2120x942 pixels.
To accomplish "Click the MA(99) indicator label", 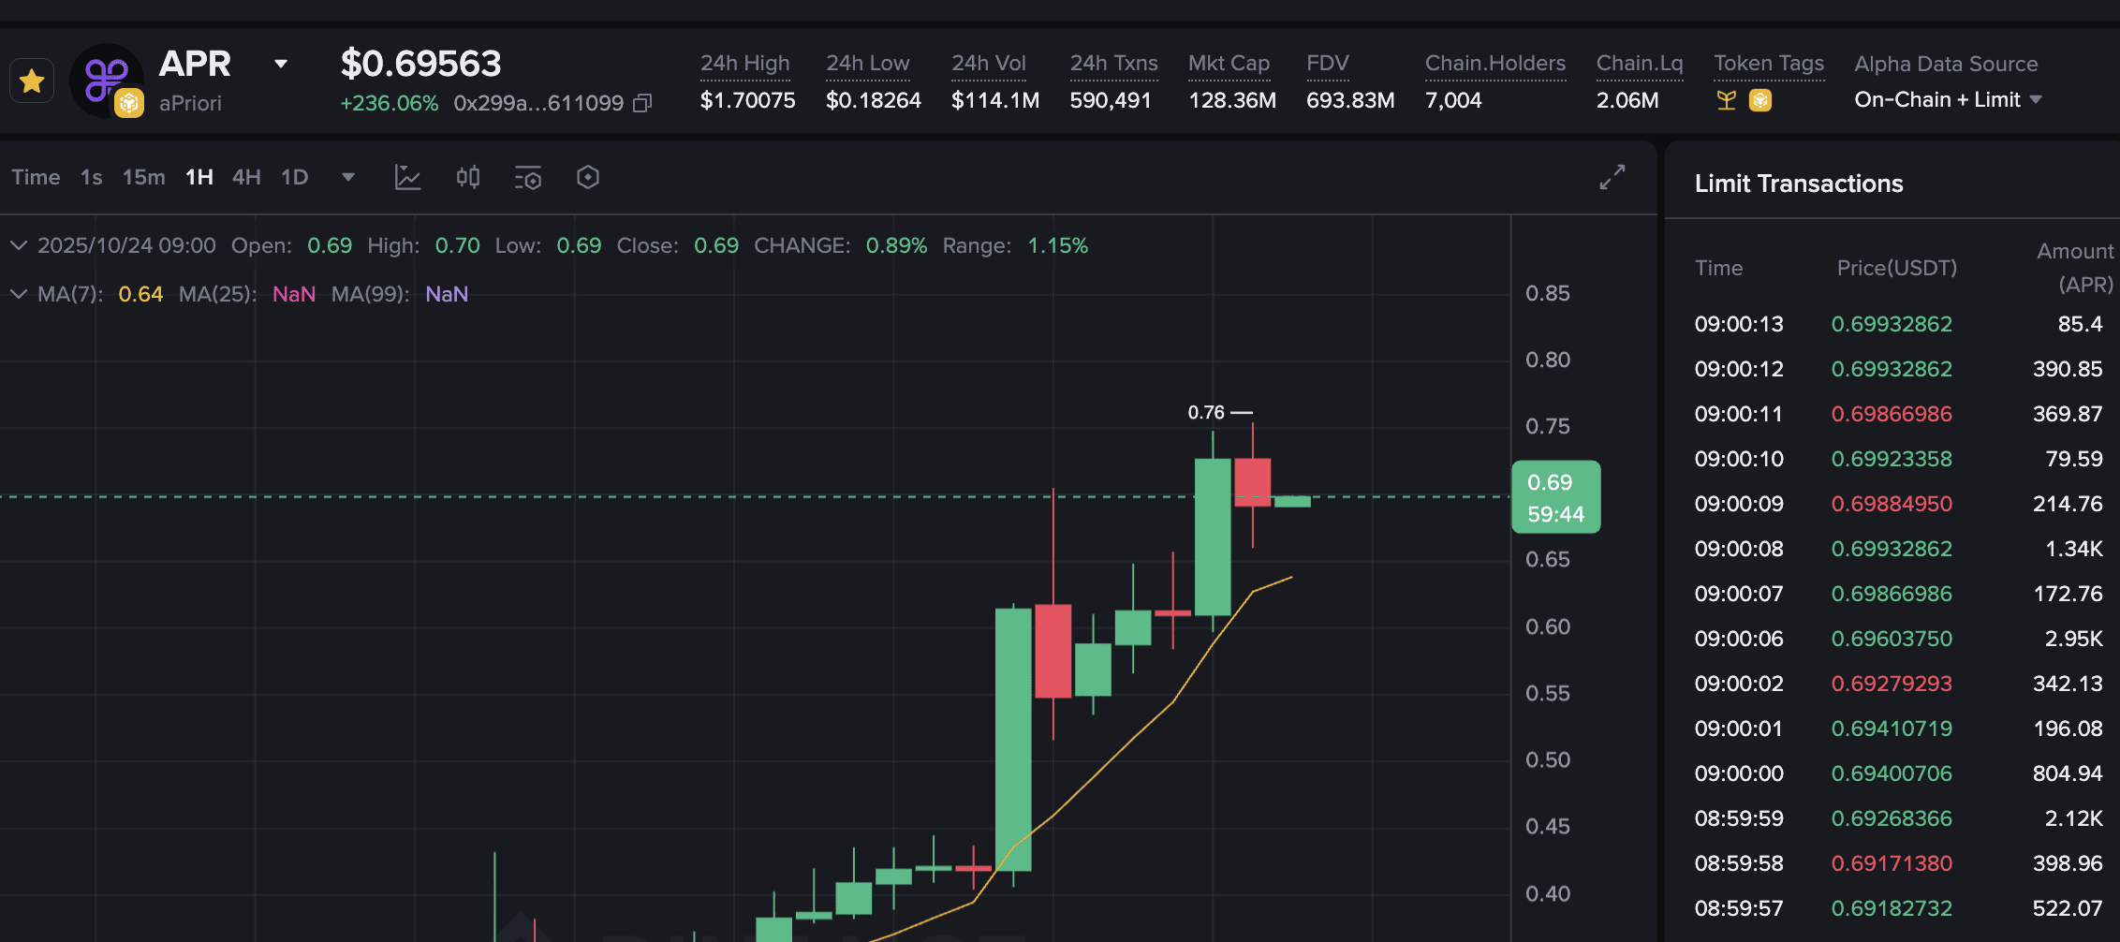I will (371, 294).
